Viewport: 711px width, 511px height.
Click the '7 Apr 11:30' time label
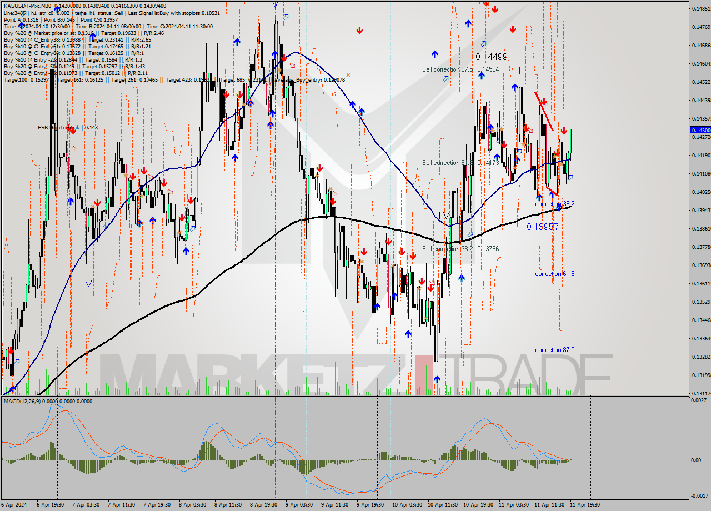(122, 505)
